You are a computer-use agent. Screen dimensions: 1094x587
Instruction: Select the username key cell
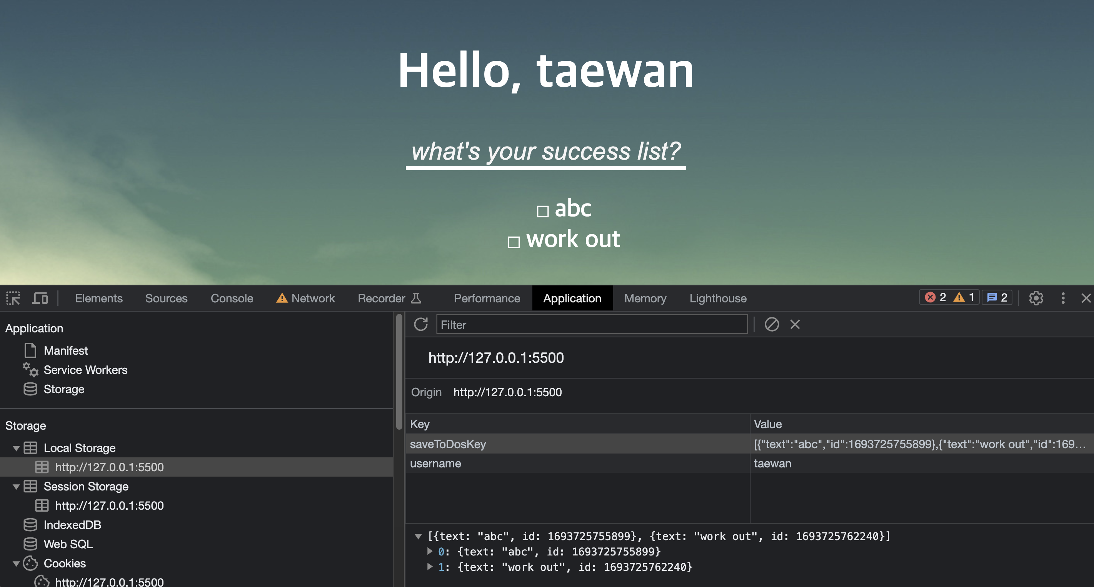[577, 464]
